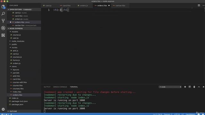Maximize the panel with up chevron
Image resolution: width=205 pixels, height=115 pixels.
click(199, 87)
